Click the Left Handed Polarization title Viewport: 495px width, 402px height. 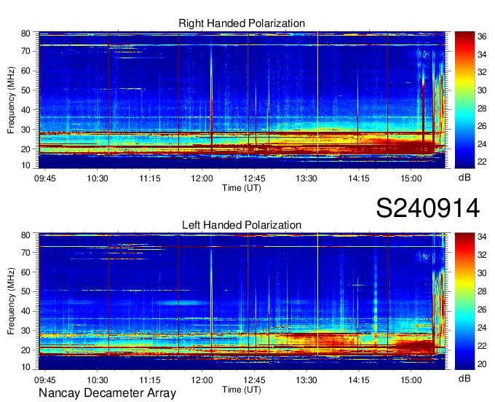[242, 225]
